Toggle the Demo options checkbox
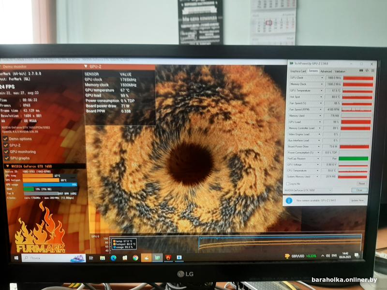Viewport: 387px width, 290px height. (x=6, y=139)
